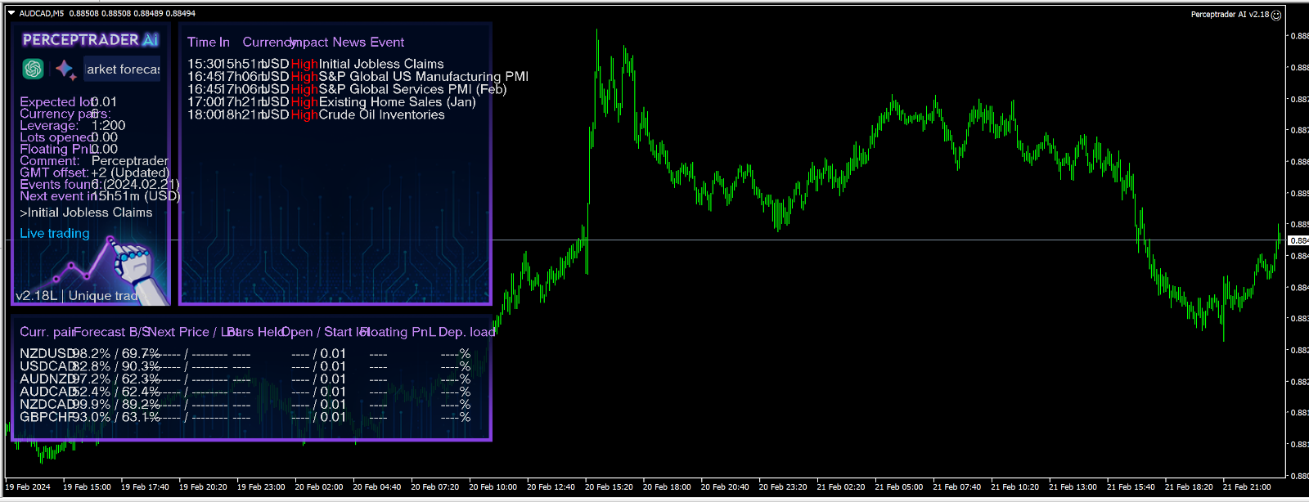Click the Live trading label
Image resolution: width=1309 pixels, height=502 pixels.
[x=55, y=234]
